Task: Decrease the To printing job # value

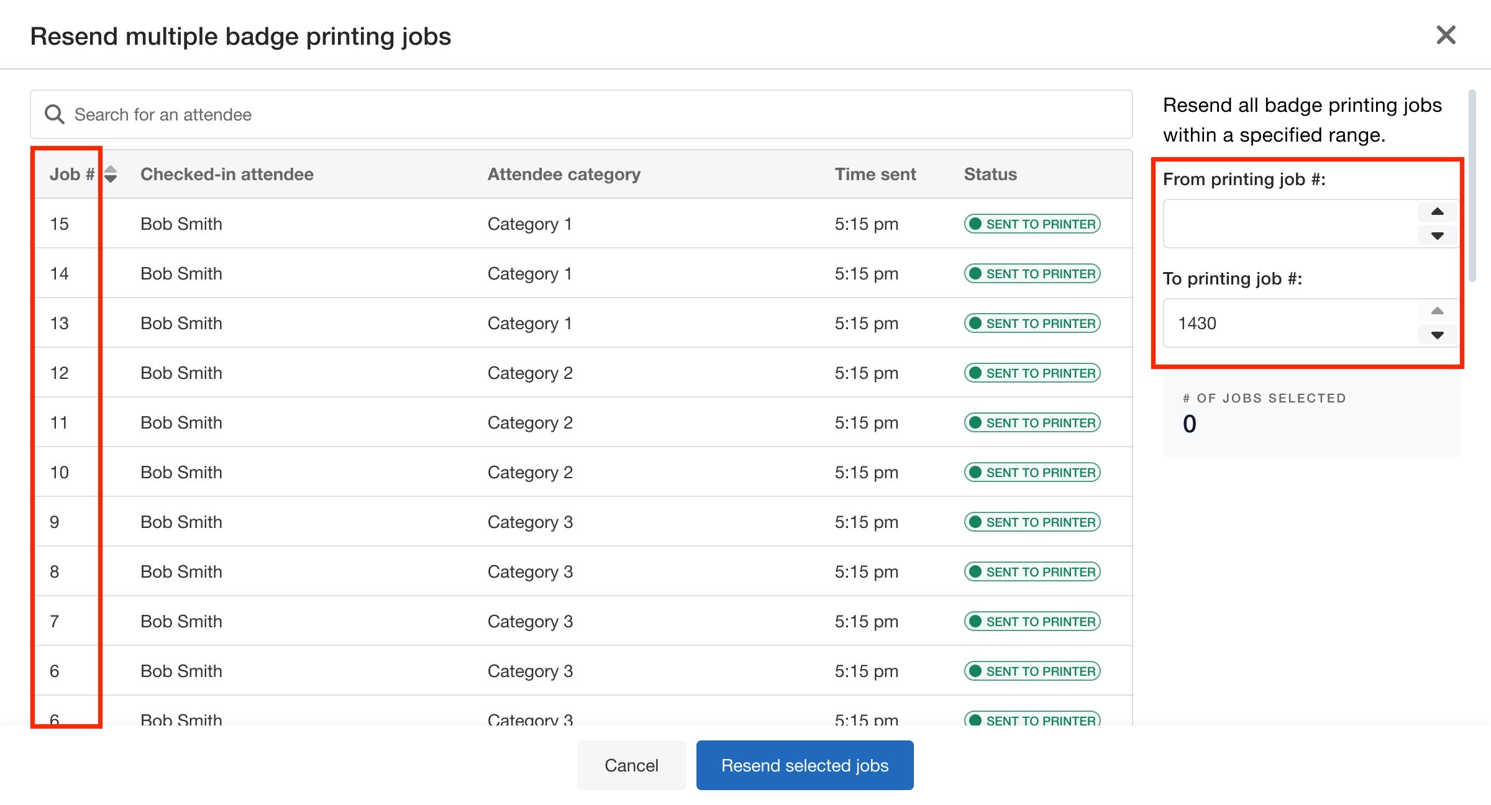Action: click(1437, 335)
